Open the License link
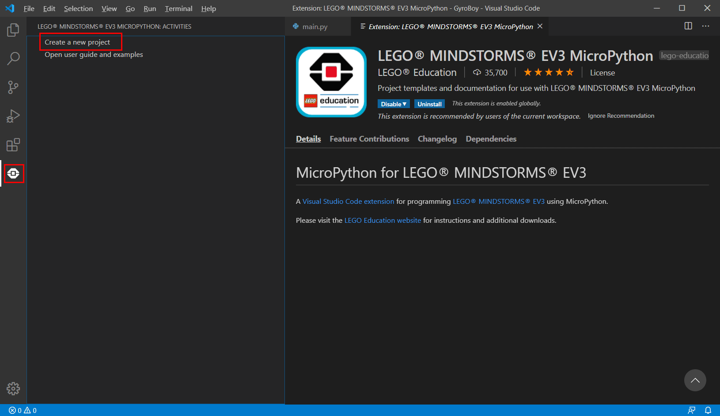The width and height of the screenshot is (720, 416). tap(603, 73)
